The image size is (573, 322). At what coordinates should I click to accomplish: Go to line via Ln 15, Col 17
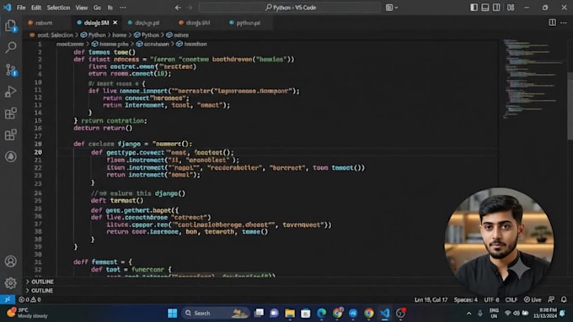(x=431, y=299)
